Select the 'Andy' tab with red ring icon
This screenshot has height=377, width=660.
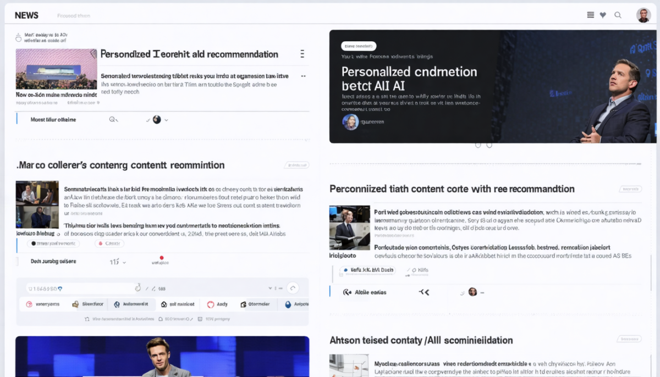218,304
